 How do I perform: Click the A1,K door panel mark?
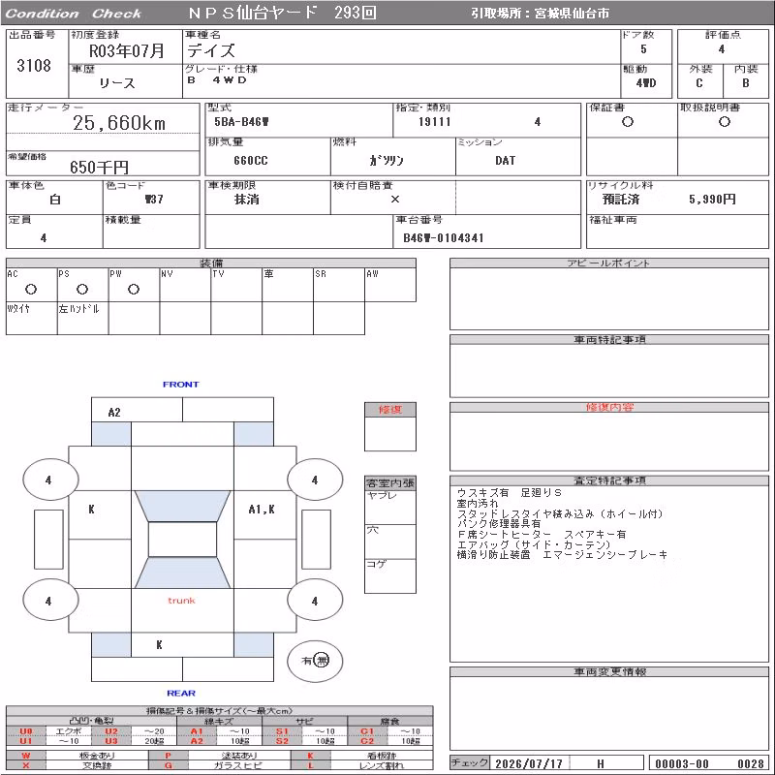point(262,510)
